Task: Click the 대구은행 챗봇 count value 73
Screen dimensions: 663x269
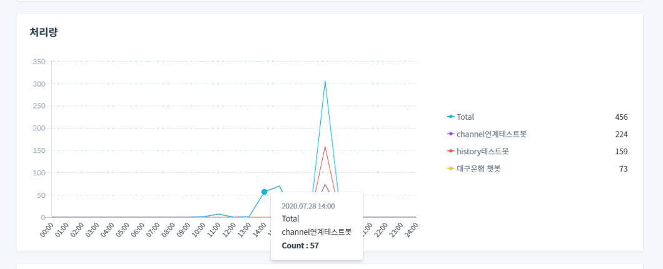Action: pos(623,169)
